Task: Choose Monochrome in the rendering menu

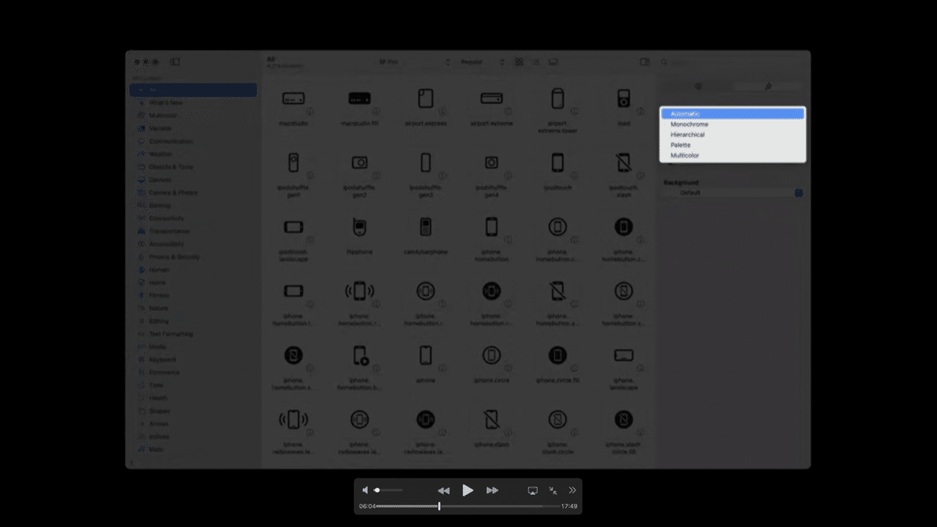Action: tap(732, 124)
